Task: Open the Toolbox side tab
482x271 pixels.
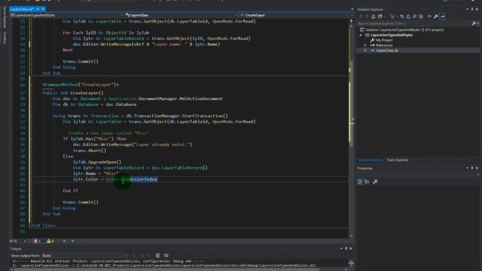Action: click(x=5, y=38)
